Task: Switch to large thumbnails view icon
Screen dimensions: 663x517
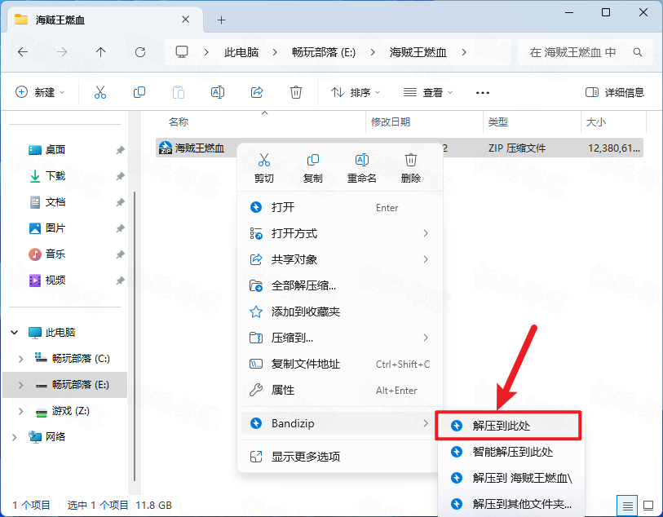Action: click(648, 505)
